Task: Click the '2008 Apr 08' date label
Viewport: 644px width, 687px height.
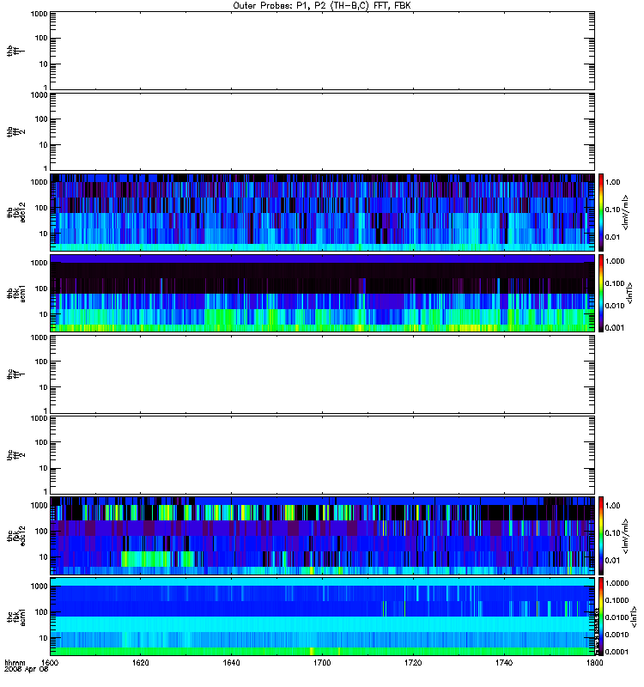Action: (26, 670)
